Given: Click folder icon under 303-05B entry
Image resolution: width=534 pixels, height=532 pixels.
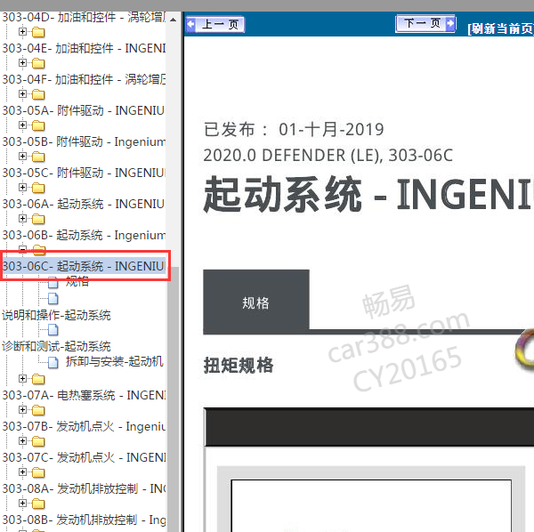Looking at the screenshot, I should [38, 157].
